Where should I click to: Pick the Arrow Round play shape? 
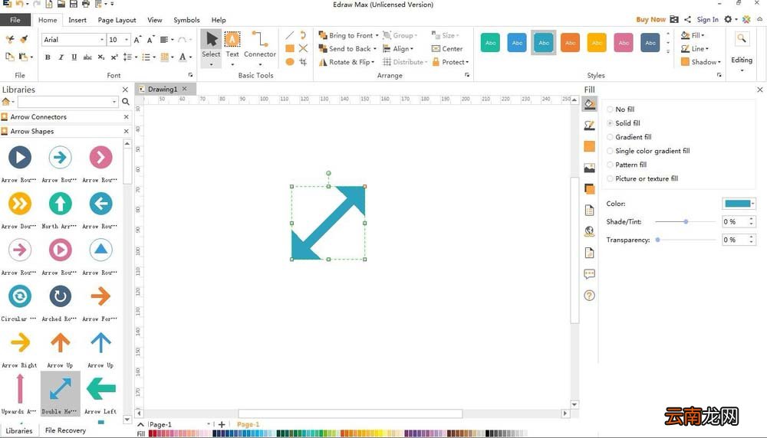pos(20,157)
